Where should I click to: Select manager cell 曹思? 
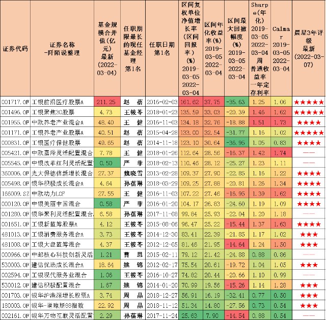133,254
